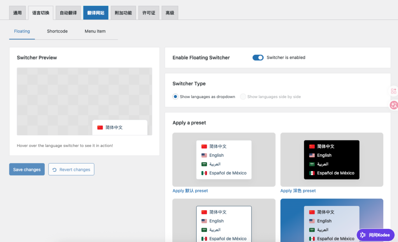Click Mexico flag in blue gradient preset

(x=312, y=239)
